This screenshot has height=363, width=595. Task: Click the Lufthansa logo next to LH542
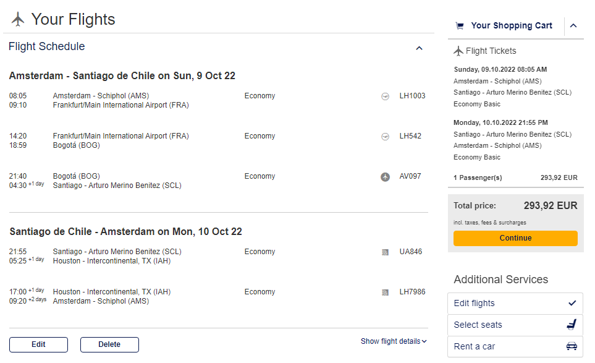click(x=385, y=137)
